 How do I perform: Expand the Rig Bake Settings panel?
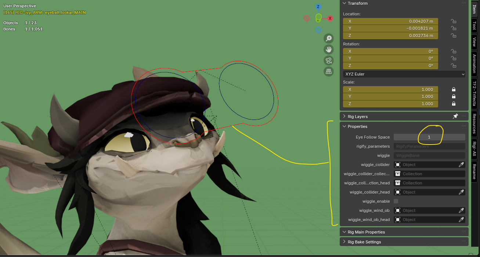344,242
